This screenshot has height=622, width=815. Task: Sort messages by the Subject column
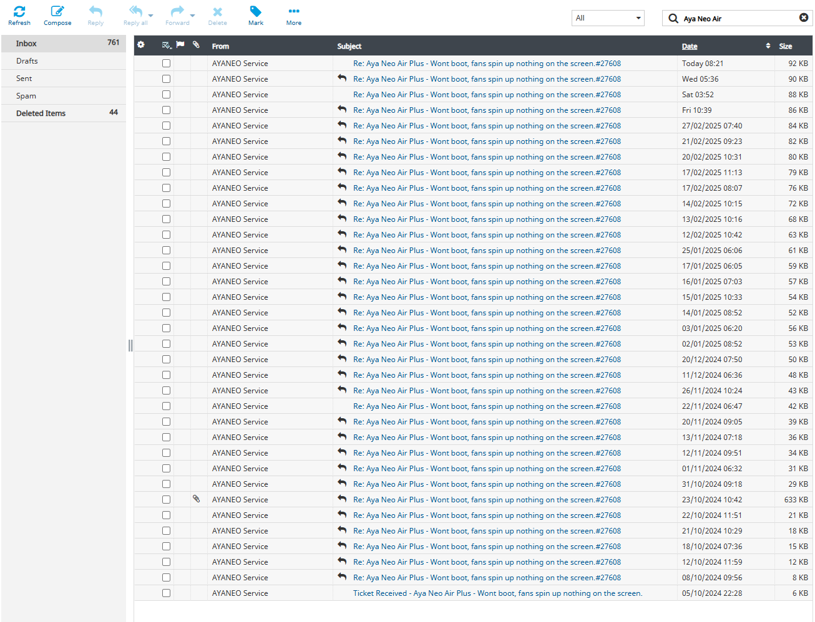click(349, 46)
